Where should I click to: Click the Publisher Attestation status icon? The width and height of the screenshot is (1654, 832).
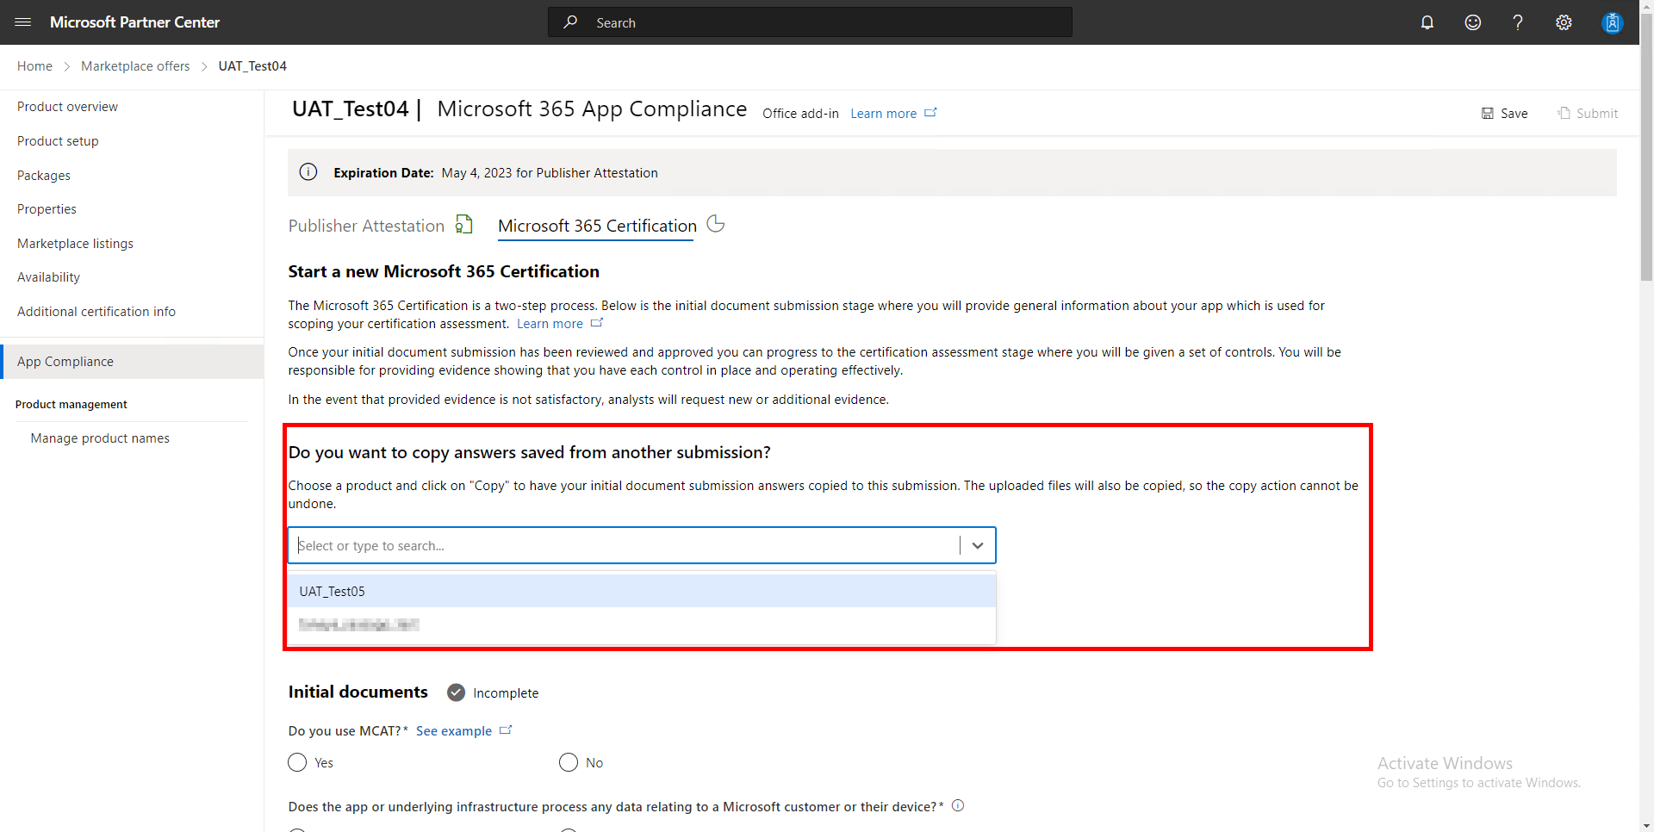tap(464, 225)
